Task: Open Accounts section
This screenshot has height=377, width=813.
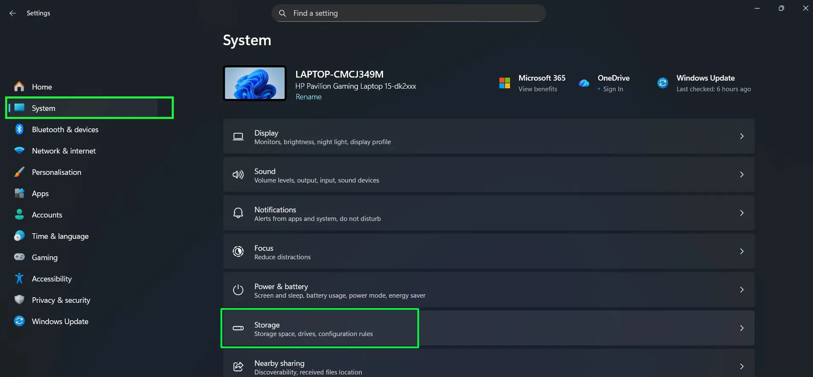Action: tap(47, 215)
